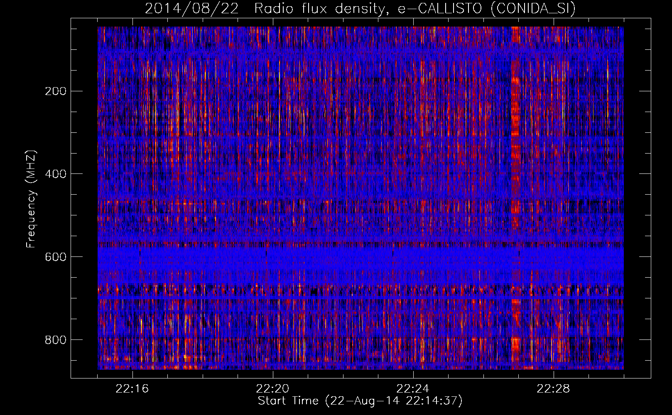The height and width of the screenshot is (415, 672).
Task: Click the 800 frequency tick label
Action: click(x=55, y=340)
